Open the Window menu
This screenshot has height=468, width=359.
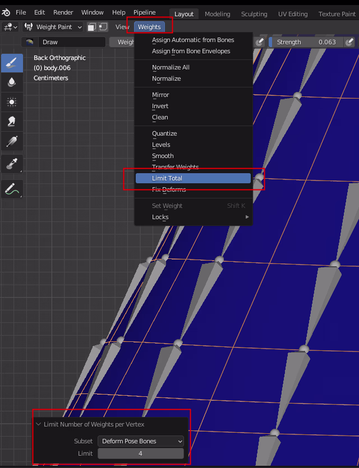point(93,12)
